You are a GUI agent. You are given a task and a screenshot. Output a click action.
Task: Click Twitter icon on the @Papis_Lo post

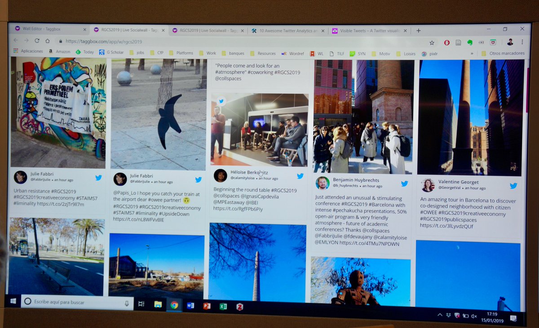198,179
